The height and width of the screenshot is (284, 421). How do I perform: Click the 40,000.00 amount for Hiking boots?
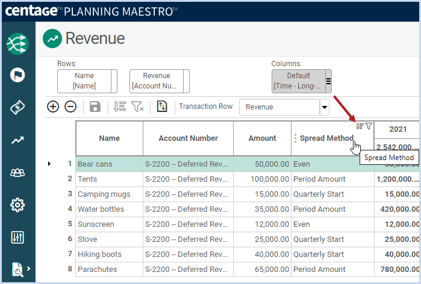(262, 255)
